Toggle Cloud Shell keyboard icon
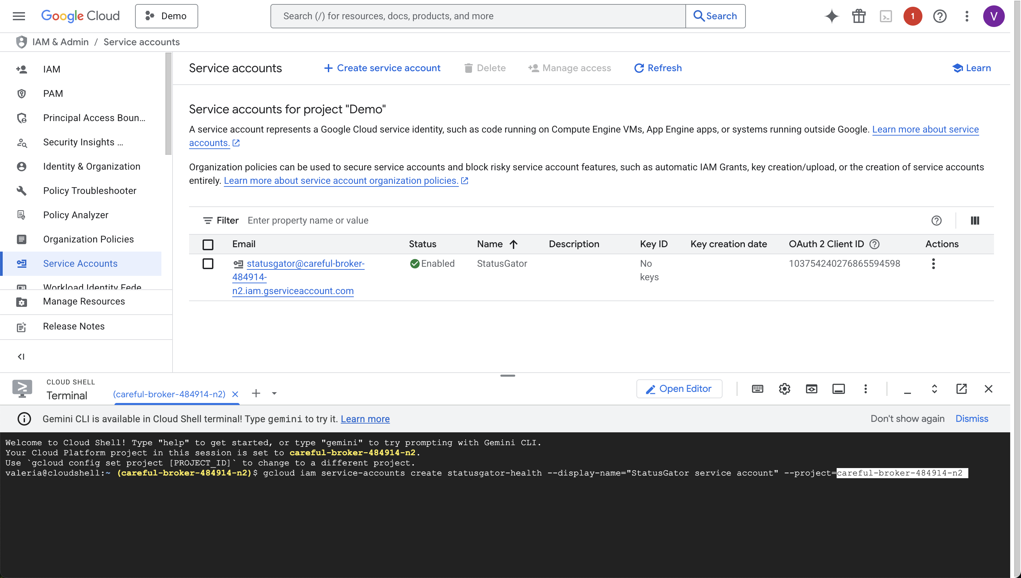Viewport: 1021px width, 578px height. pyautogui.click(x=757, y=389)
